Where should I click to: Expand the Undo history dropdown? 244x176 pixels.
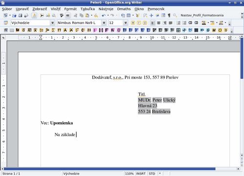point(108,16)
